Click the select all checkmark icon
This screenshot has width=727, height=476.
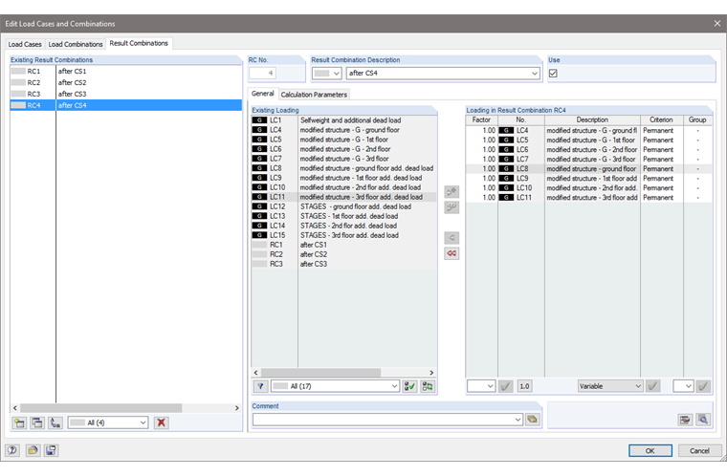click(409, 386)
